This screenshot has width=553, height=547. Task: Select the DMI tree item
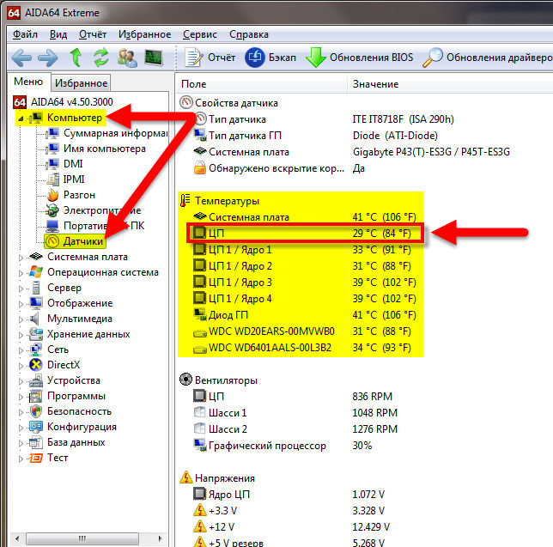point(64,164)
